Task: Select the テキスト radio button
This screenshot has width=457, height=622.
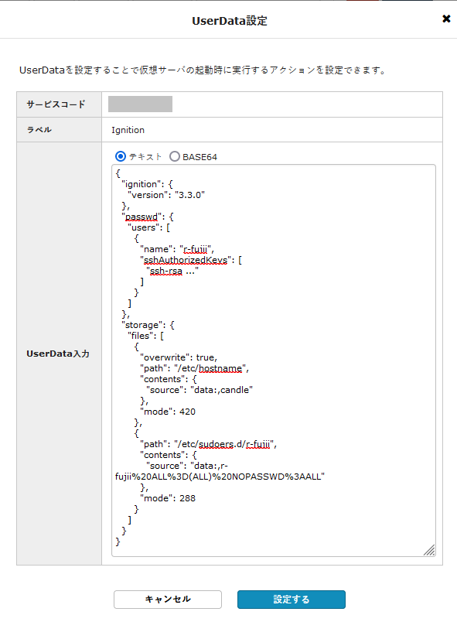Action: coord(120,157)
